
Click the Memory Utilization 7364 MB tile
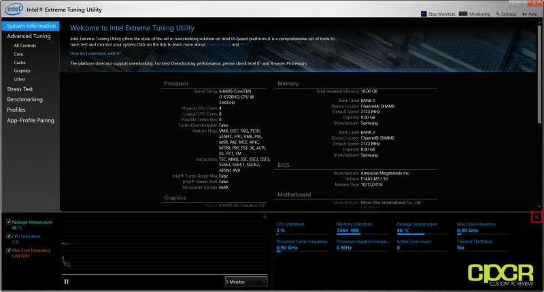pyautogui.click(x=362, y=228)
